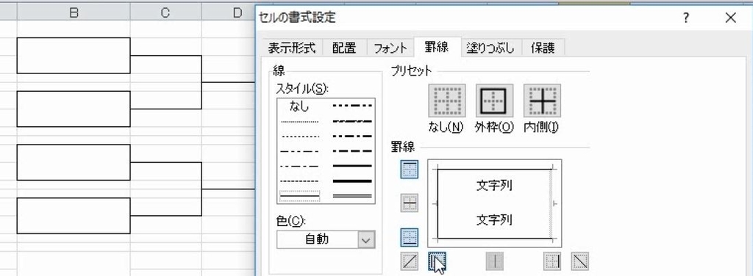Choose the finest dotted line style below なし
Screen dimensions: 753x276
click(300, 121)
